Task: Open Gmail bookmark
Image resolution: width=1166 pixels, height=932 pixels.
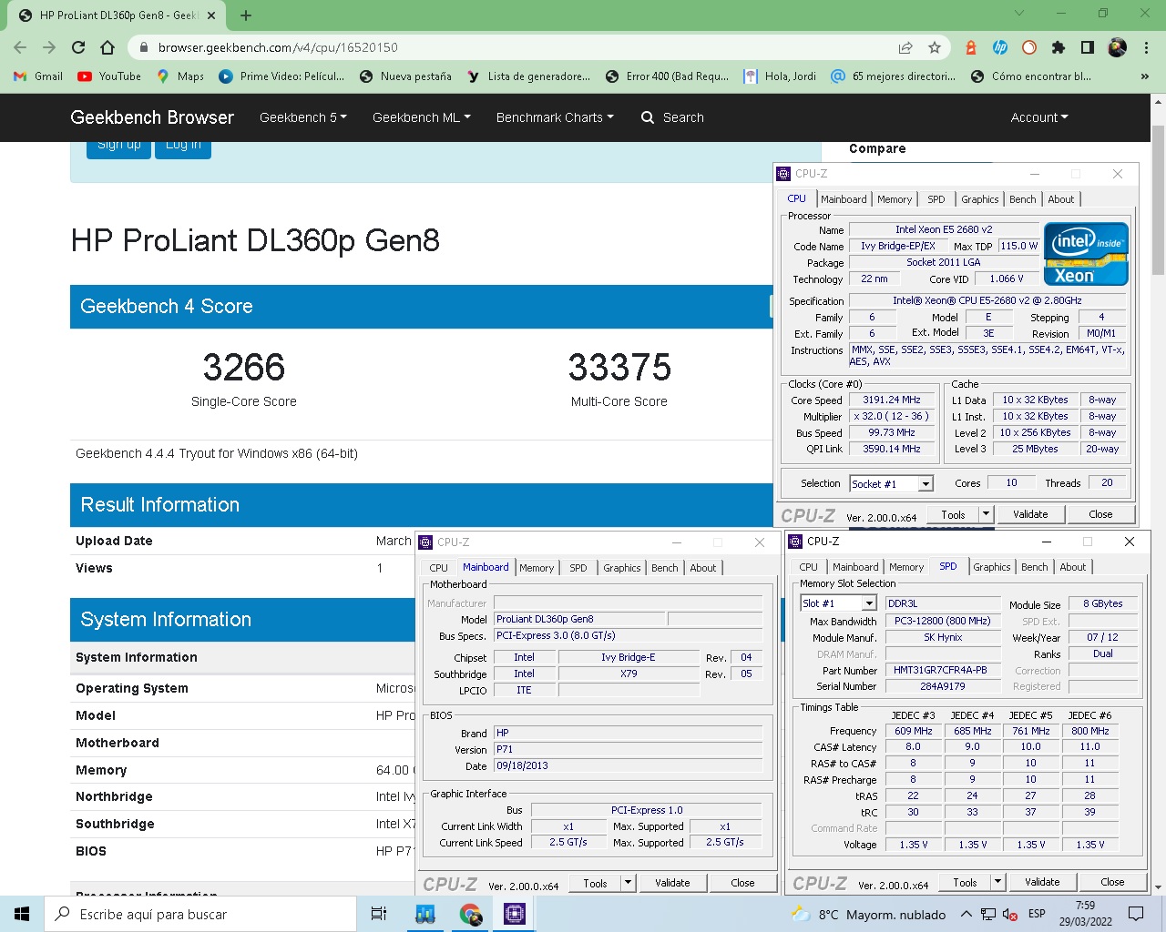Action: click(x=38, y=76)
